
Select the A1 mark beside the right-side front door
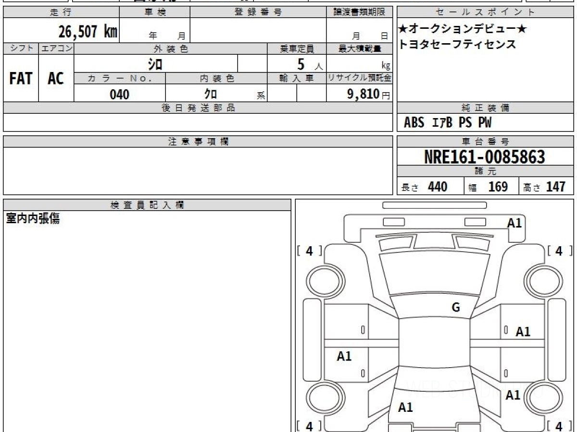[523, 332]
